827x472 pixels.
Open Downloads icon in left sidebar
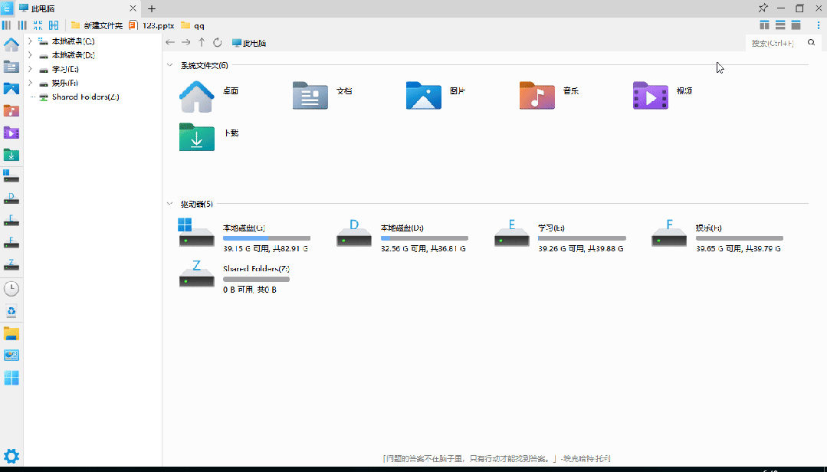coord(11,155)
